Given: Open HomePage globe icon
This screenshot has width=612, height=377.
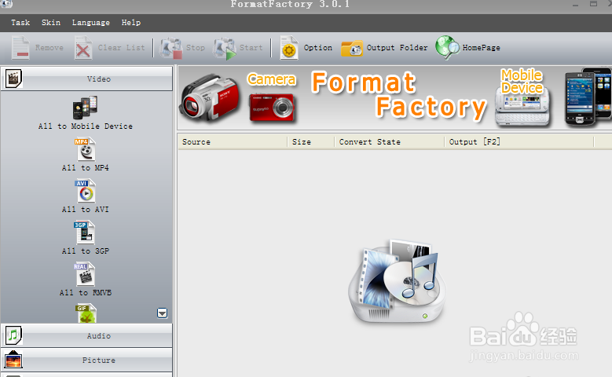Looking at the screenshot, I should click(447, 48).
